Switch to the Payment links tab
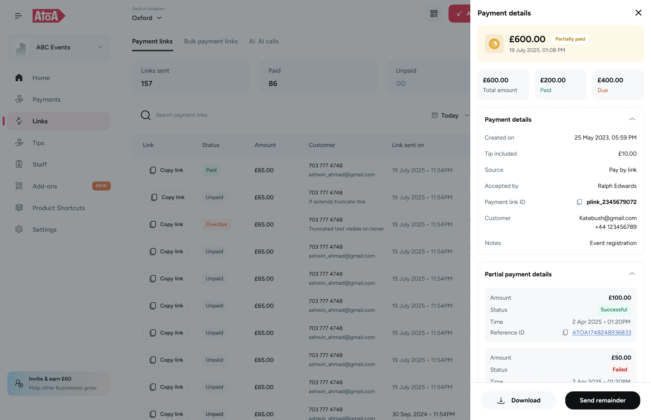 [x=152, y=41]
